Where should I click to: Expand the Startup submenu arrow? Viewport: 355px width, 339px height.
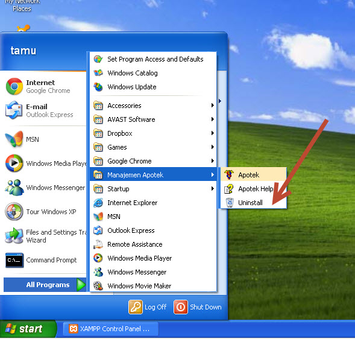212,189
